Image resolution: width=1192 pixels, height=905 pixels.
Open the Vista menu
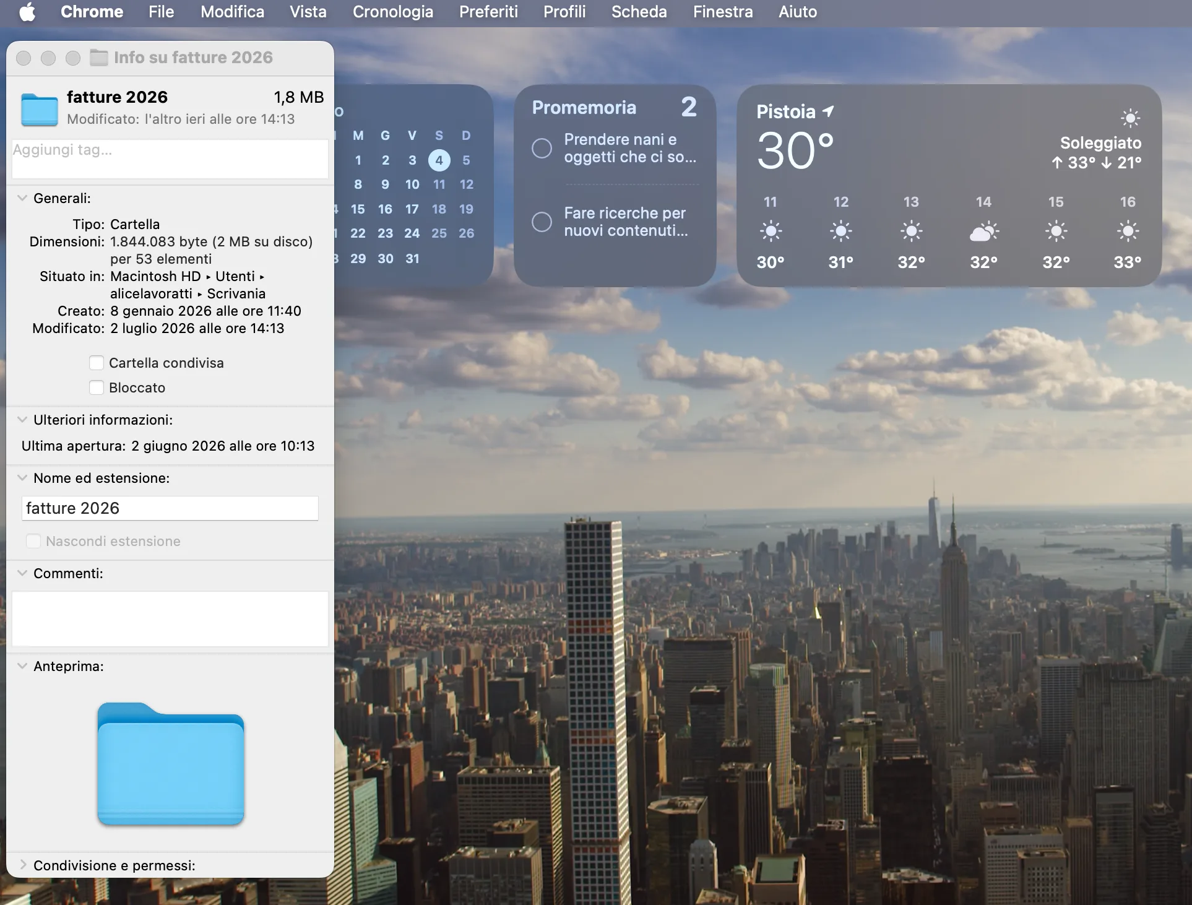[x=308, y=12]
